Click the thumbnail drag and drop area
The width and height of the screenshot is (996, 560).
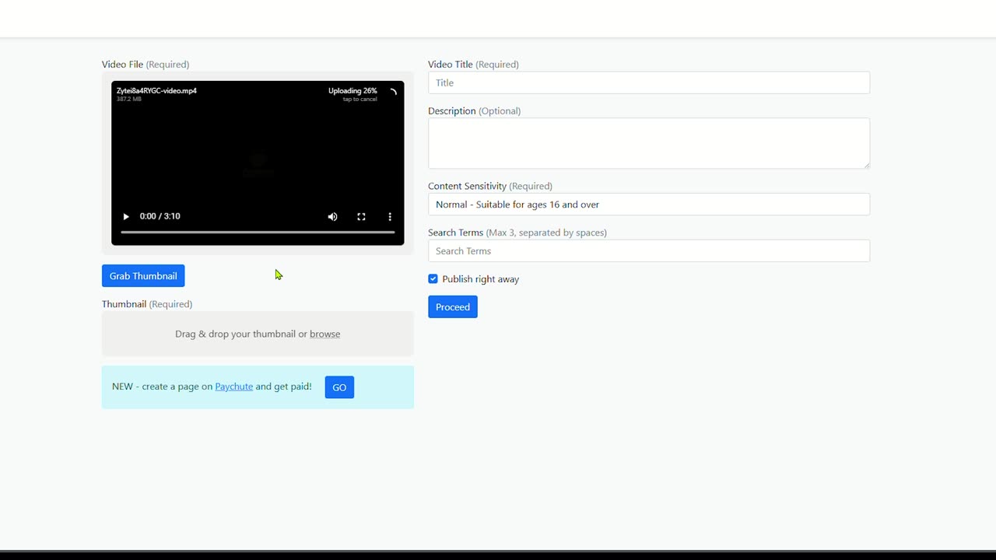pos(258,334)
